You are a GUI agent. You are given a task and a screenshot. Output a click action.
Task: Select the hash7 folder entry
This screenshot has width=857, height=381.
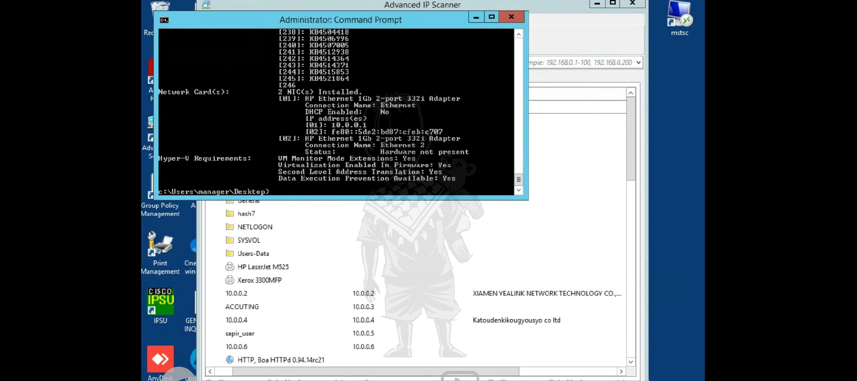point(246,214)
